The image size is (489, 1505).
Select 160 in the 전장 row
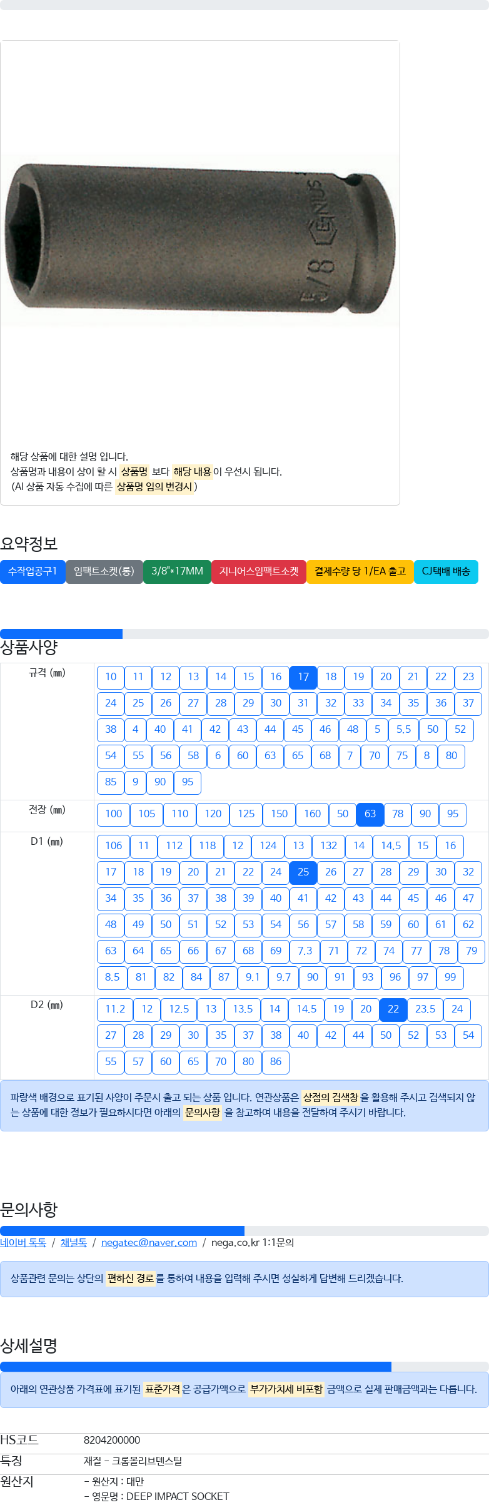click(313, 814)
